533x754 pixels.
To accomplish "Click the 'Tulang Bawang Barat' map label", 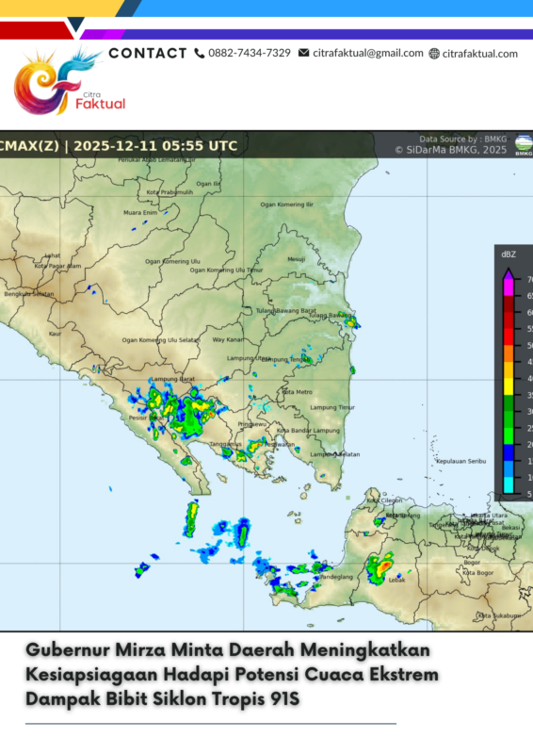I will (286, 311).
